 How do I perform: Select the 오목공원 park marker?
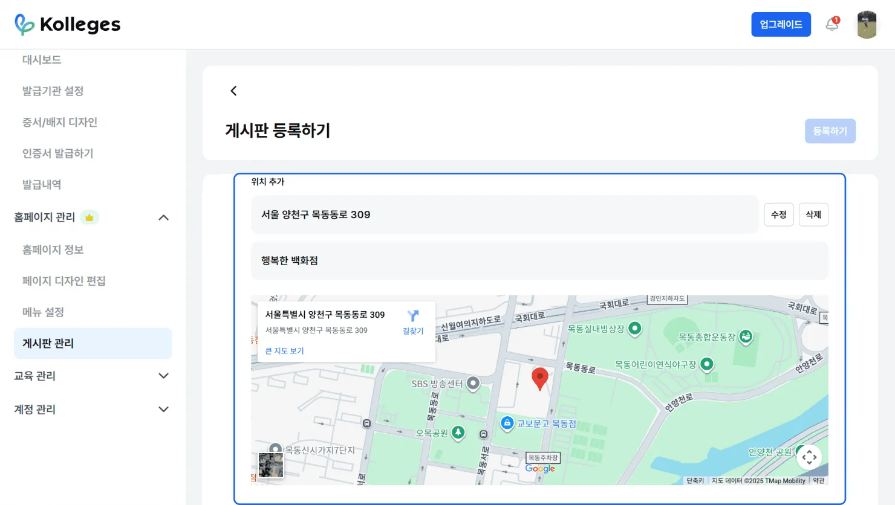coord(458,433)
